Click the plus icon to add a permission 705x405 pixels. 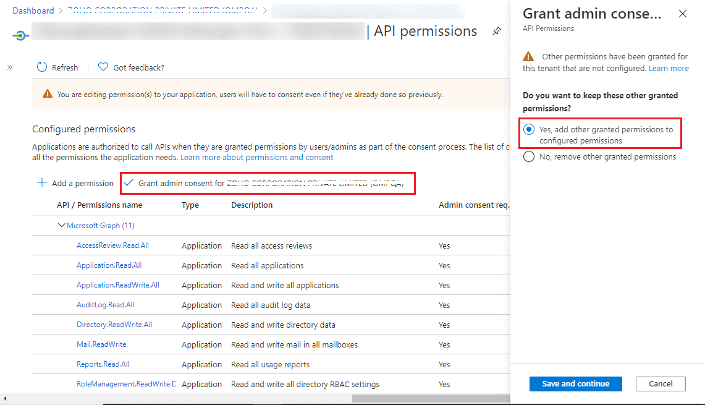[41, 182]
